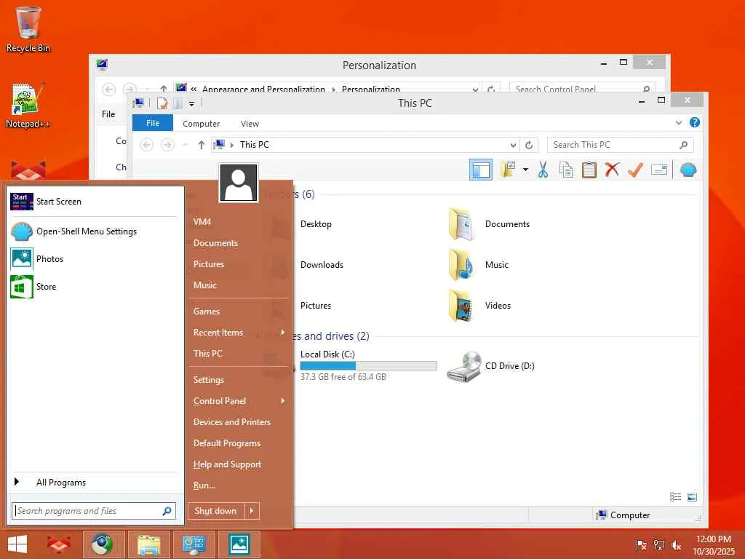Click the Cut scissors icon
The image size is (745, 559).
(x=543, y=170)
